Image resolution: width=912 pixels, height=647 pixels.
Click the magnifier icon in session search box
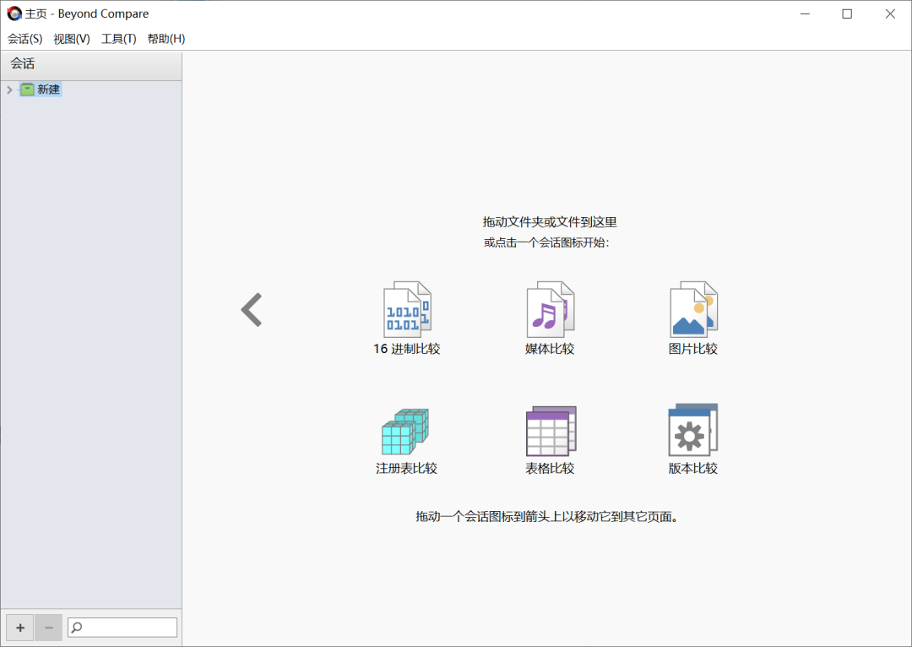click(77, 628)
